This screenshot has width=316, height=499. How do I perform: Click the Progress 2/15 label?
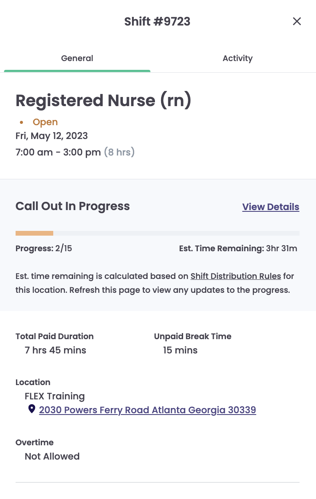(44, 249)
